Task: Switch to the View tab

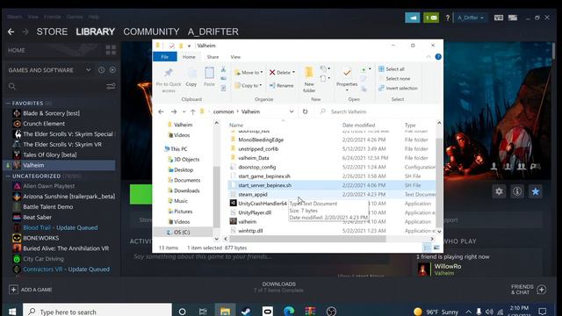Action: [x=235, y=57]
